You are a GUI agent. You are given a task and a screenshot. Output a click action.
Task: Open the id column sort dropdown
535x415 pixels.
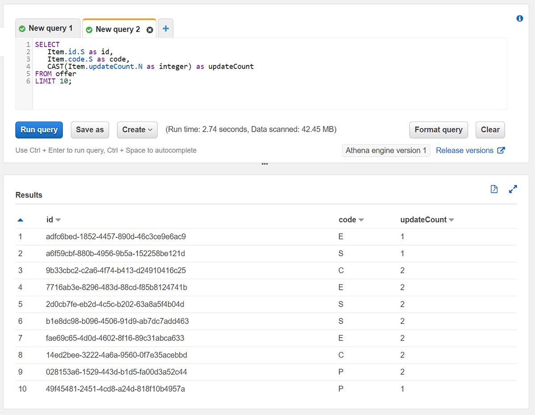[x=58, y=220]
